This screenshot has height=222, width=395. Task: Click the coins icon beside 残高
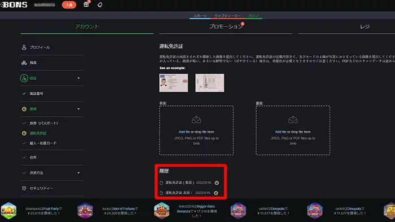coord(24,63)
